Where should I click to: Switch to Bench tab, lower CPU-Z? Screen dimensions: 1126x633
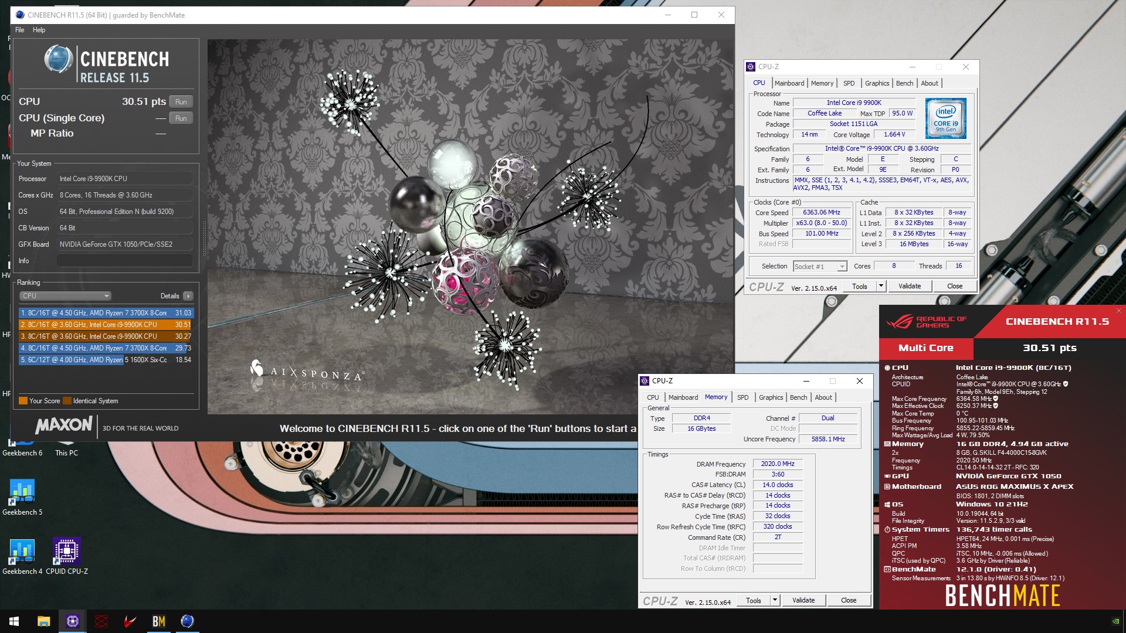click(798, 397)
